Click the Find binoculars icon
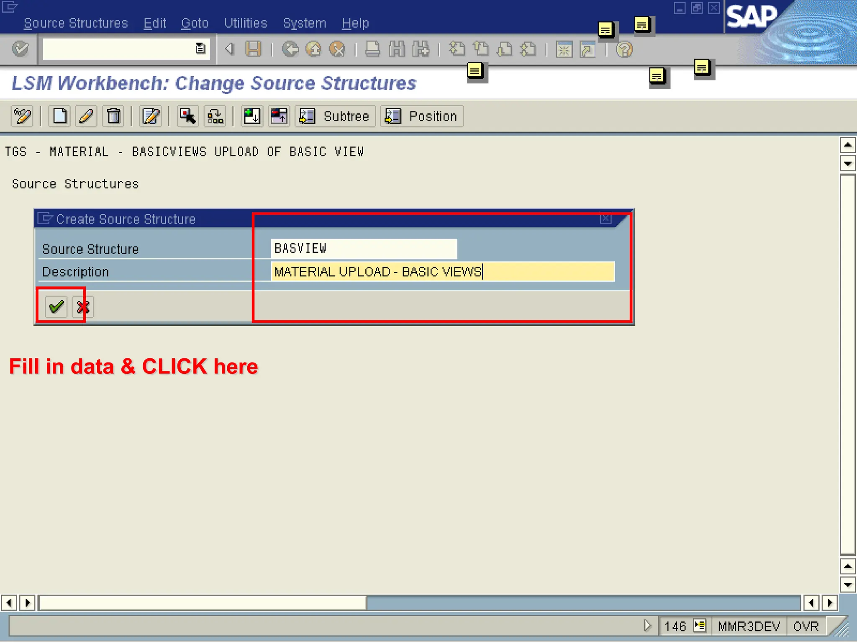 click(x=396, y=49)
